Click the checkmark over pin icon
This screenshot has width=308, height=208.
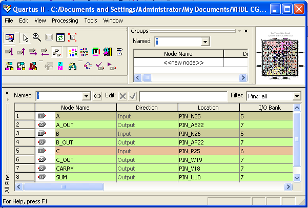coord(100,66)
